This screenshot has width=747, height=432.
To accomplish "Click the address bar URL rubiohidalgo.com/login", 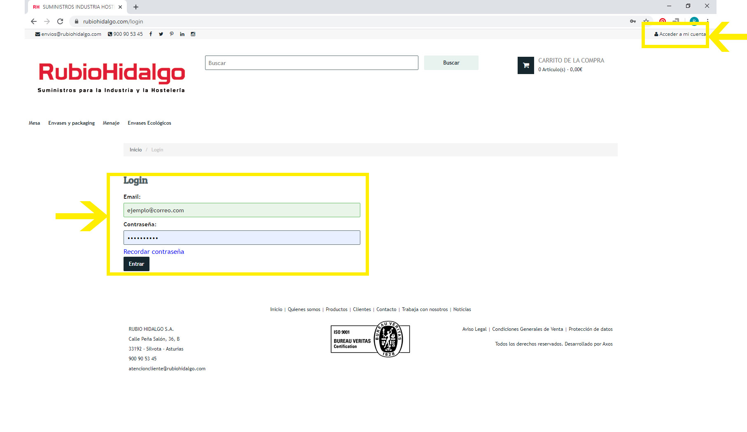I will pyautogui.click(x=113, y=21).
